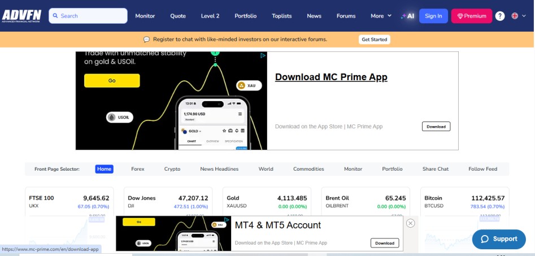Click the AI sparkle icon
535x256 pixels.
coord(408,16)
